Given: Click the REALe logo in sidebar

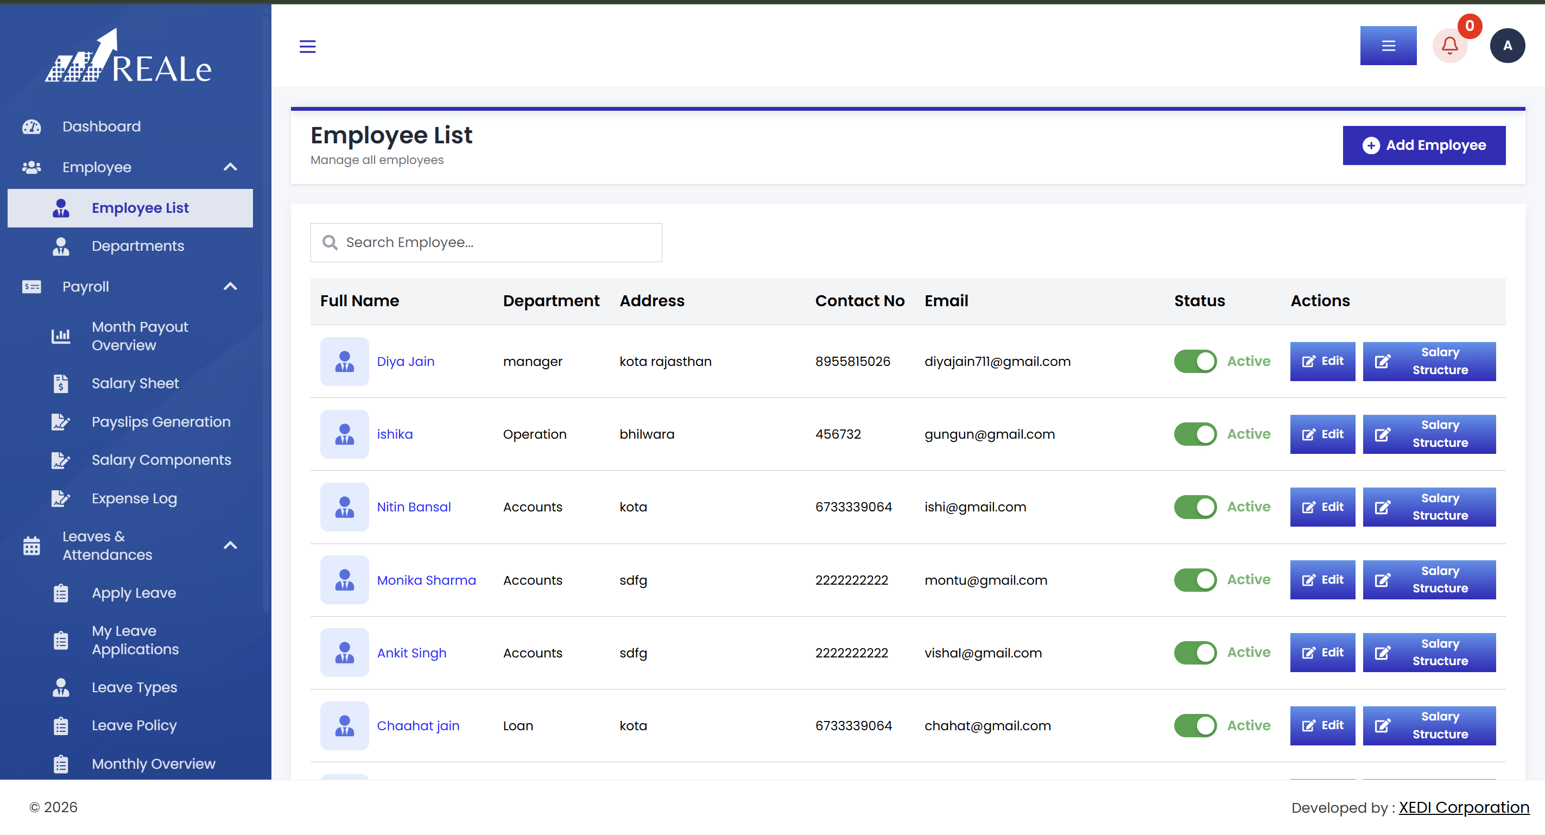Looking at the screenshot, I should pyautogui.click(x=128, y=56).
